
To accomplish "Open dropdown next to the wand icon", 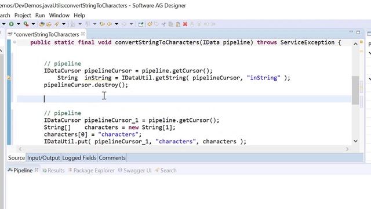I will (x=64, y=24).
